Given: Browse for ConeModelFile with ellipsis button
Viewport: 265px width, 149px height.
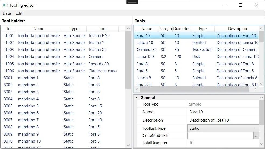Looking at the screenshot, I should point(256,136).
